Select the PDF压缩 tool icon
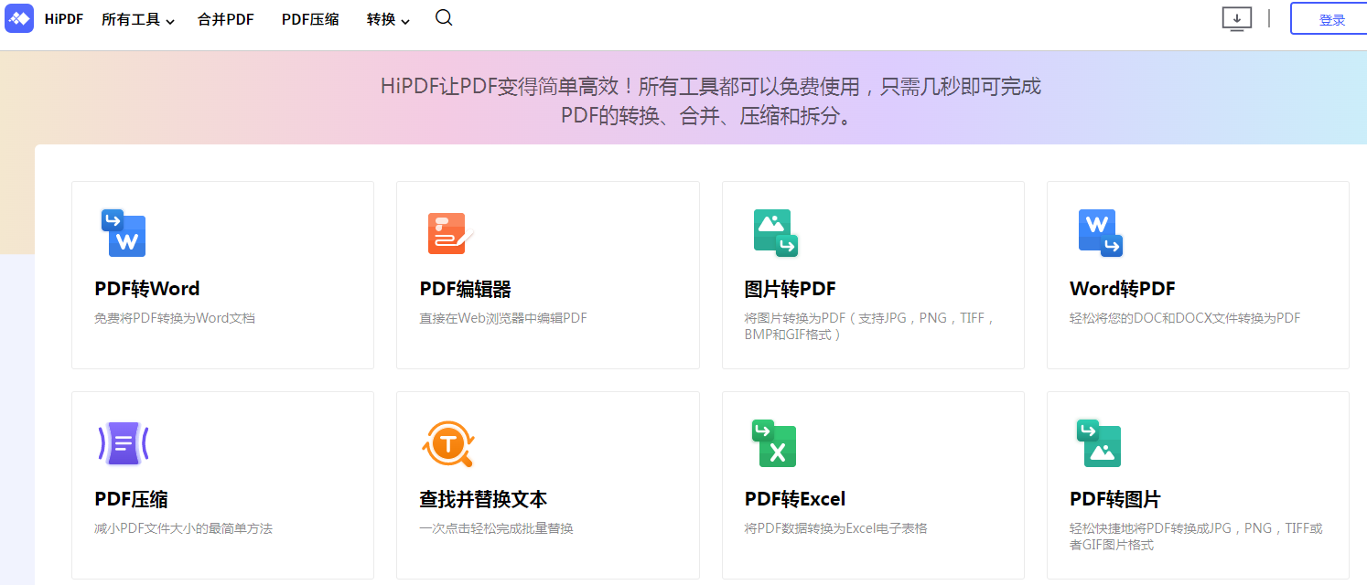Screen dimensions: 1367x585 124,444
